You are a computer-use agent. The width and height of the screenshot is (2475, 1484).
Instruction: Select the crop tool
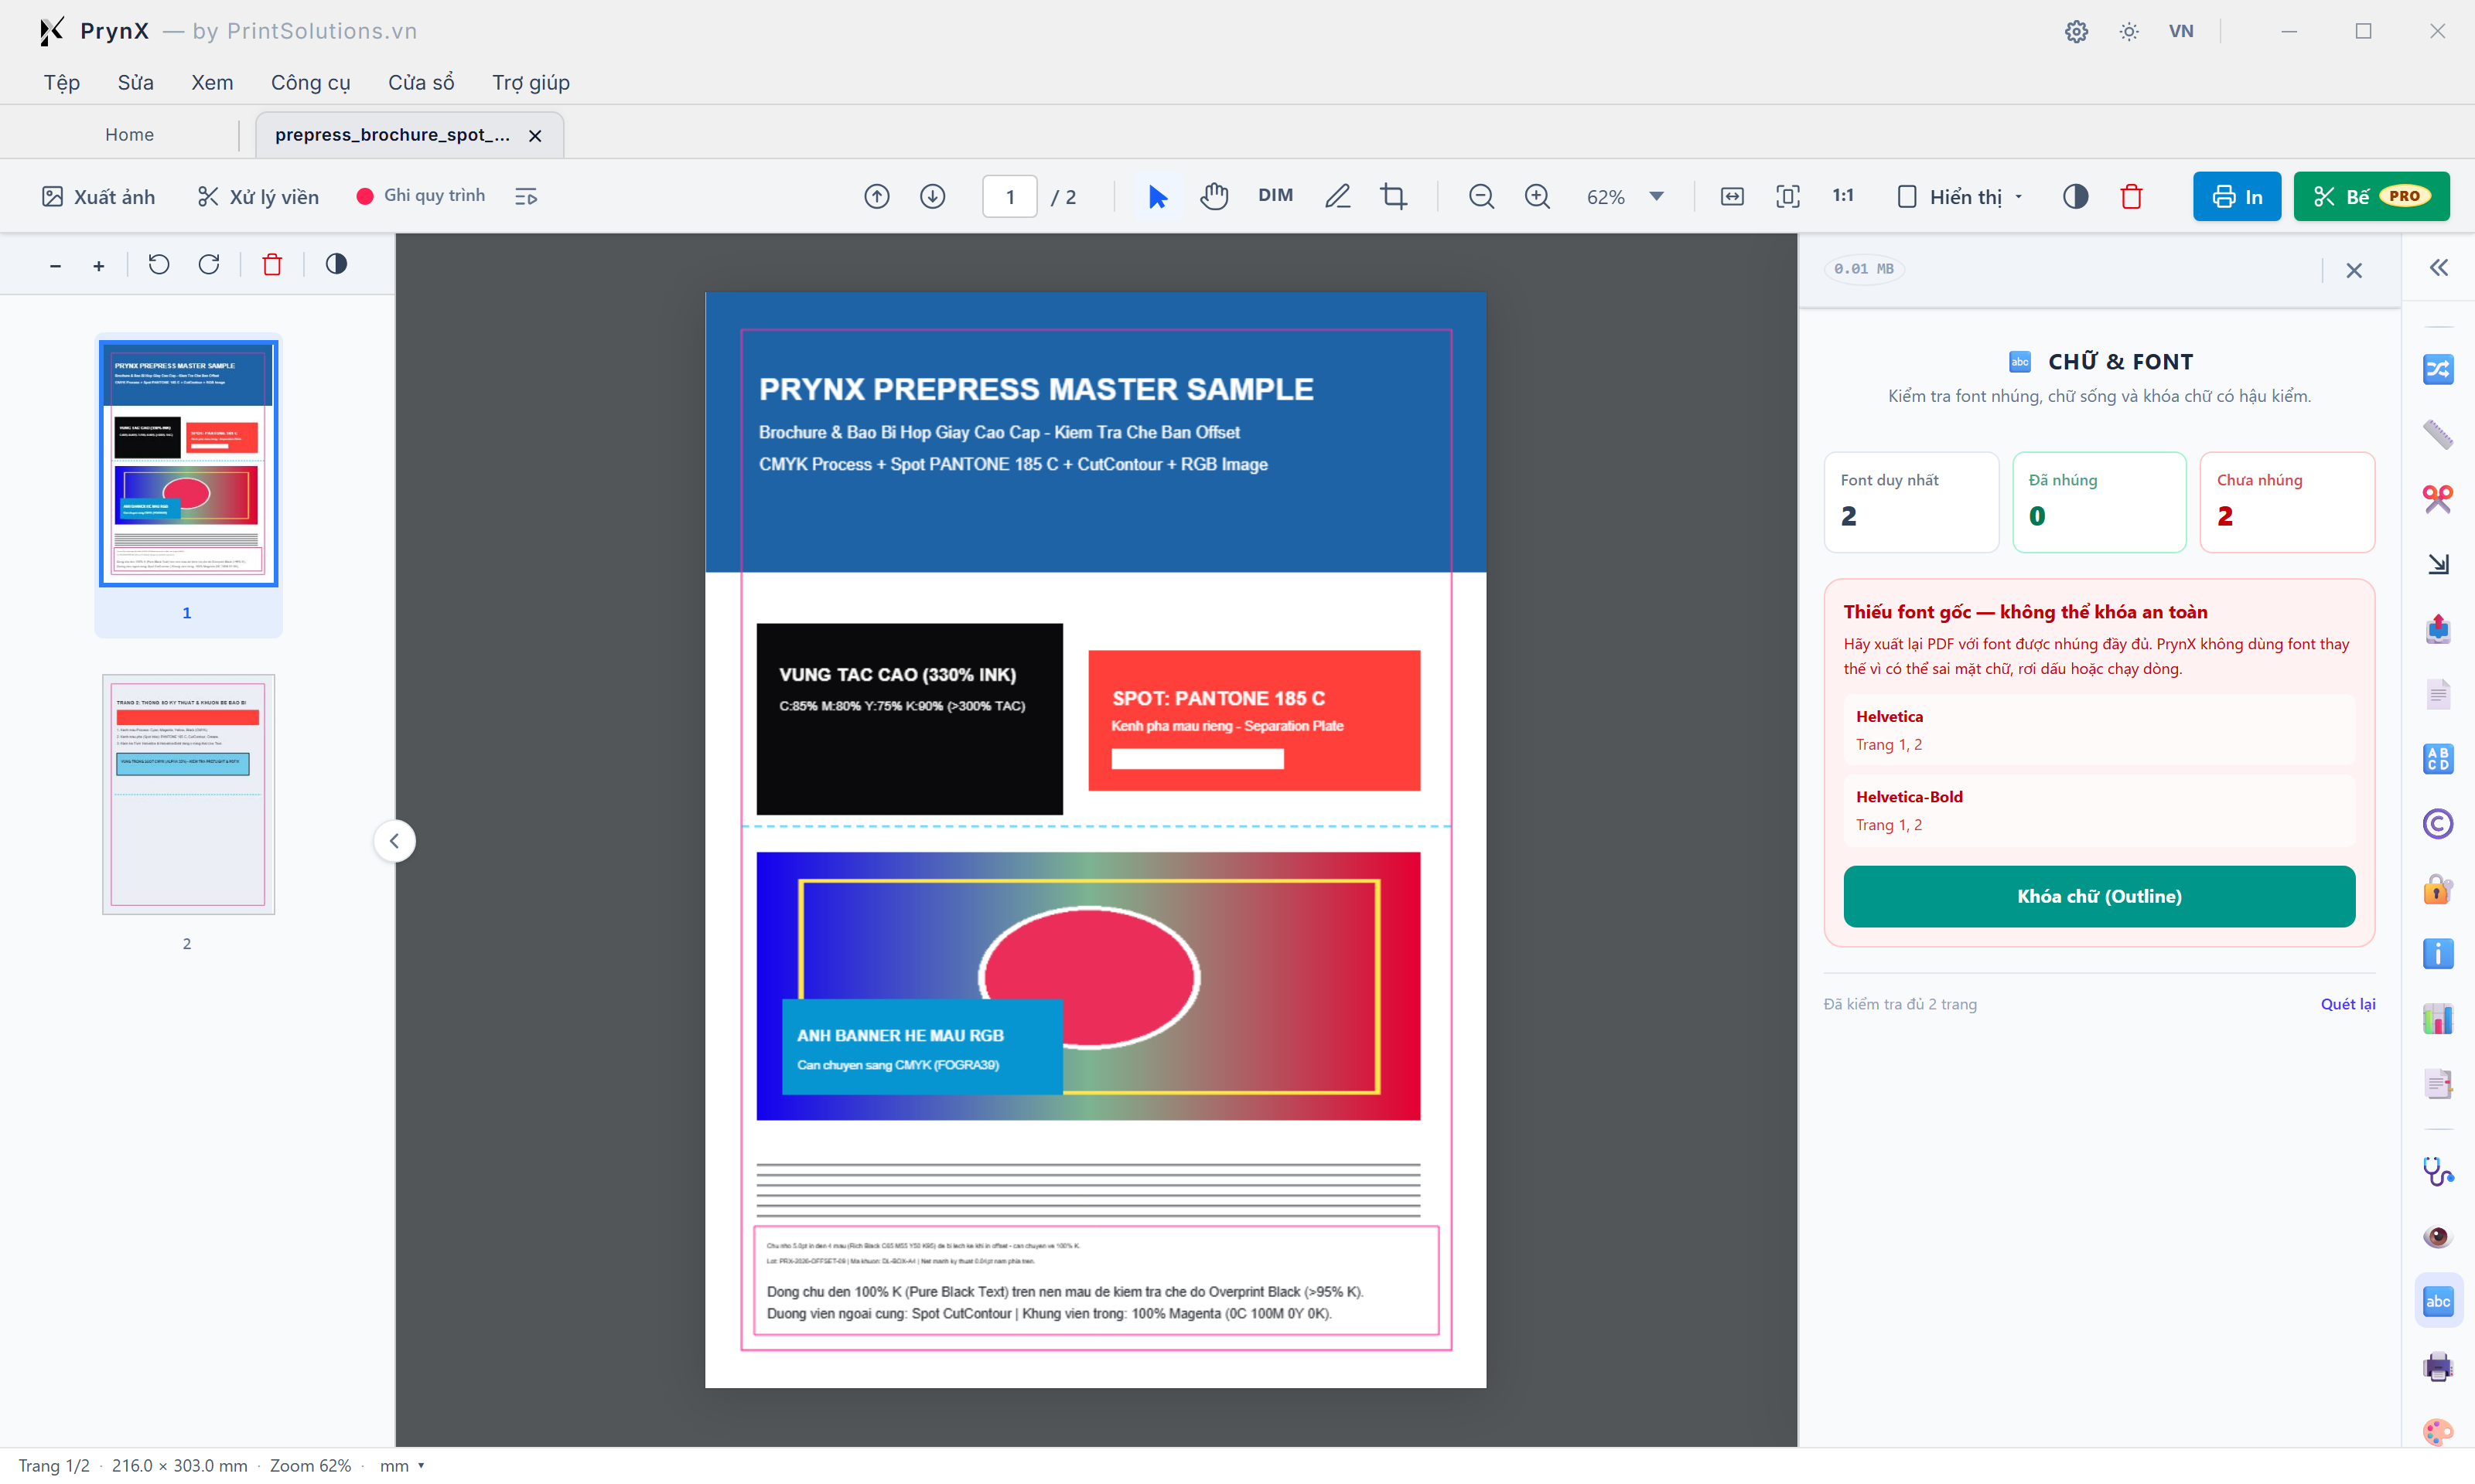pyautogui.click(x=1394, y=197)
